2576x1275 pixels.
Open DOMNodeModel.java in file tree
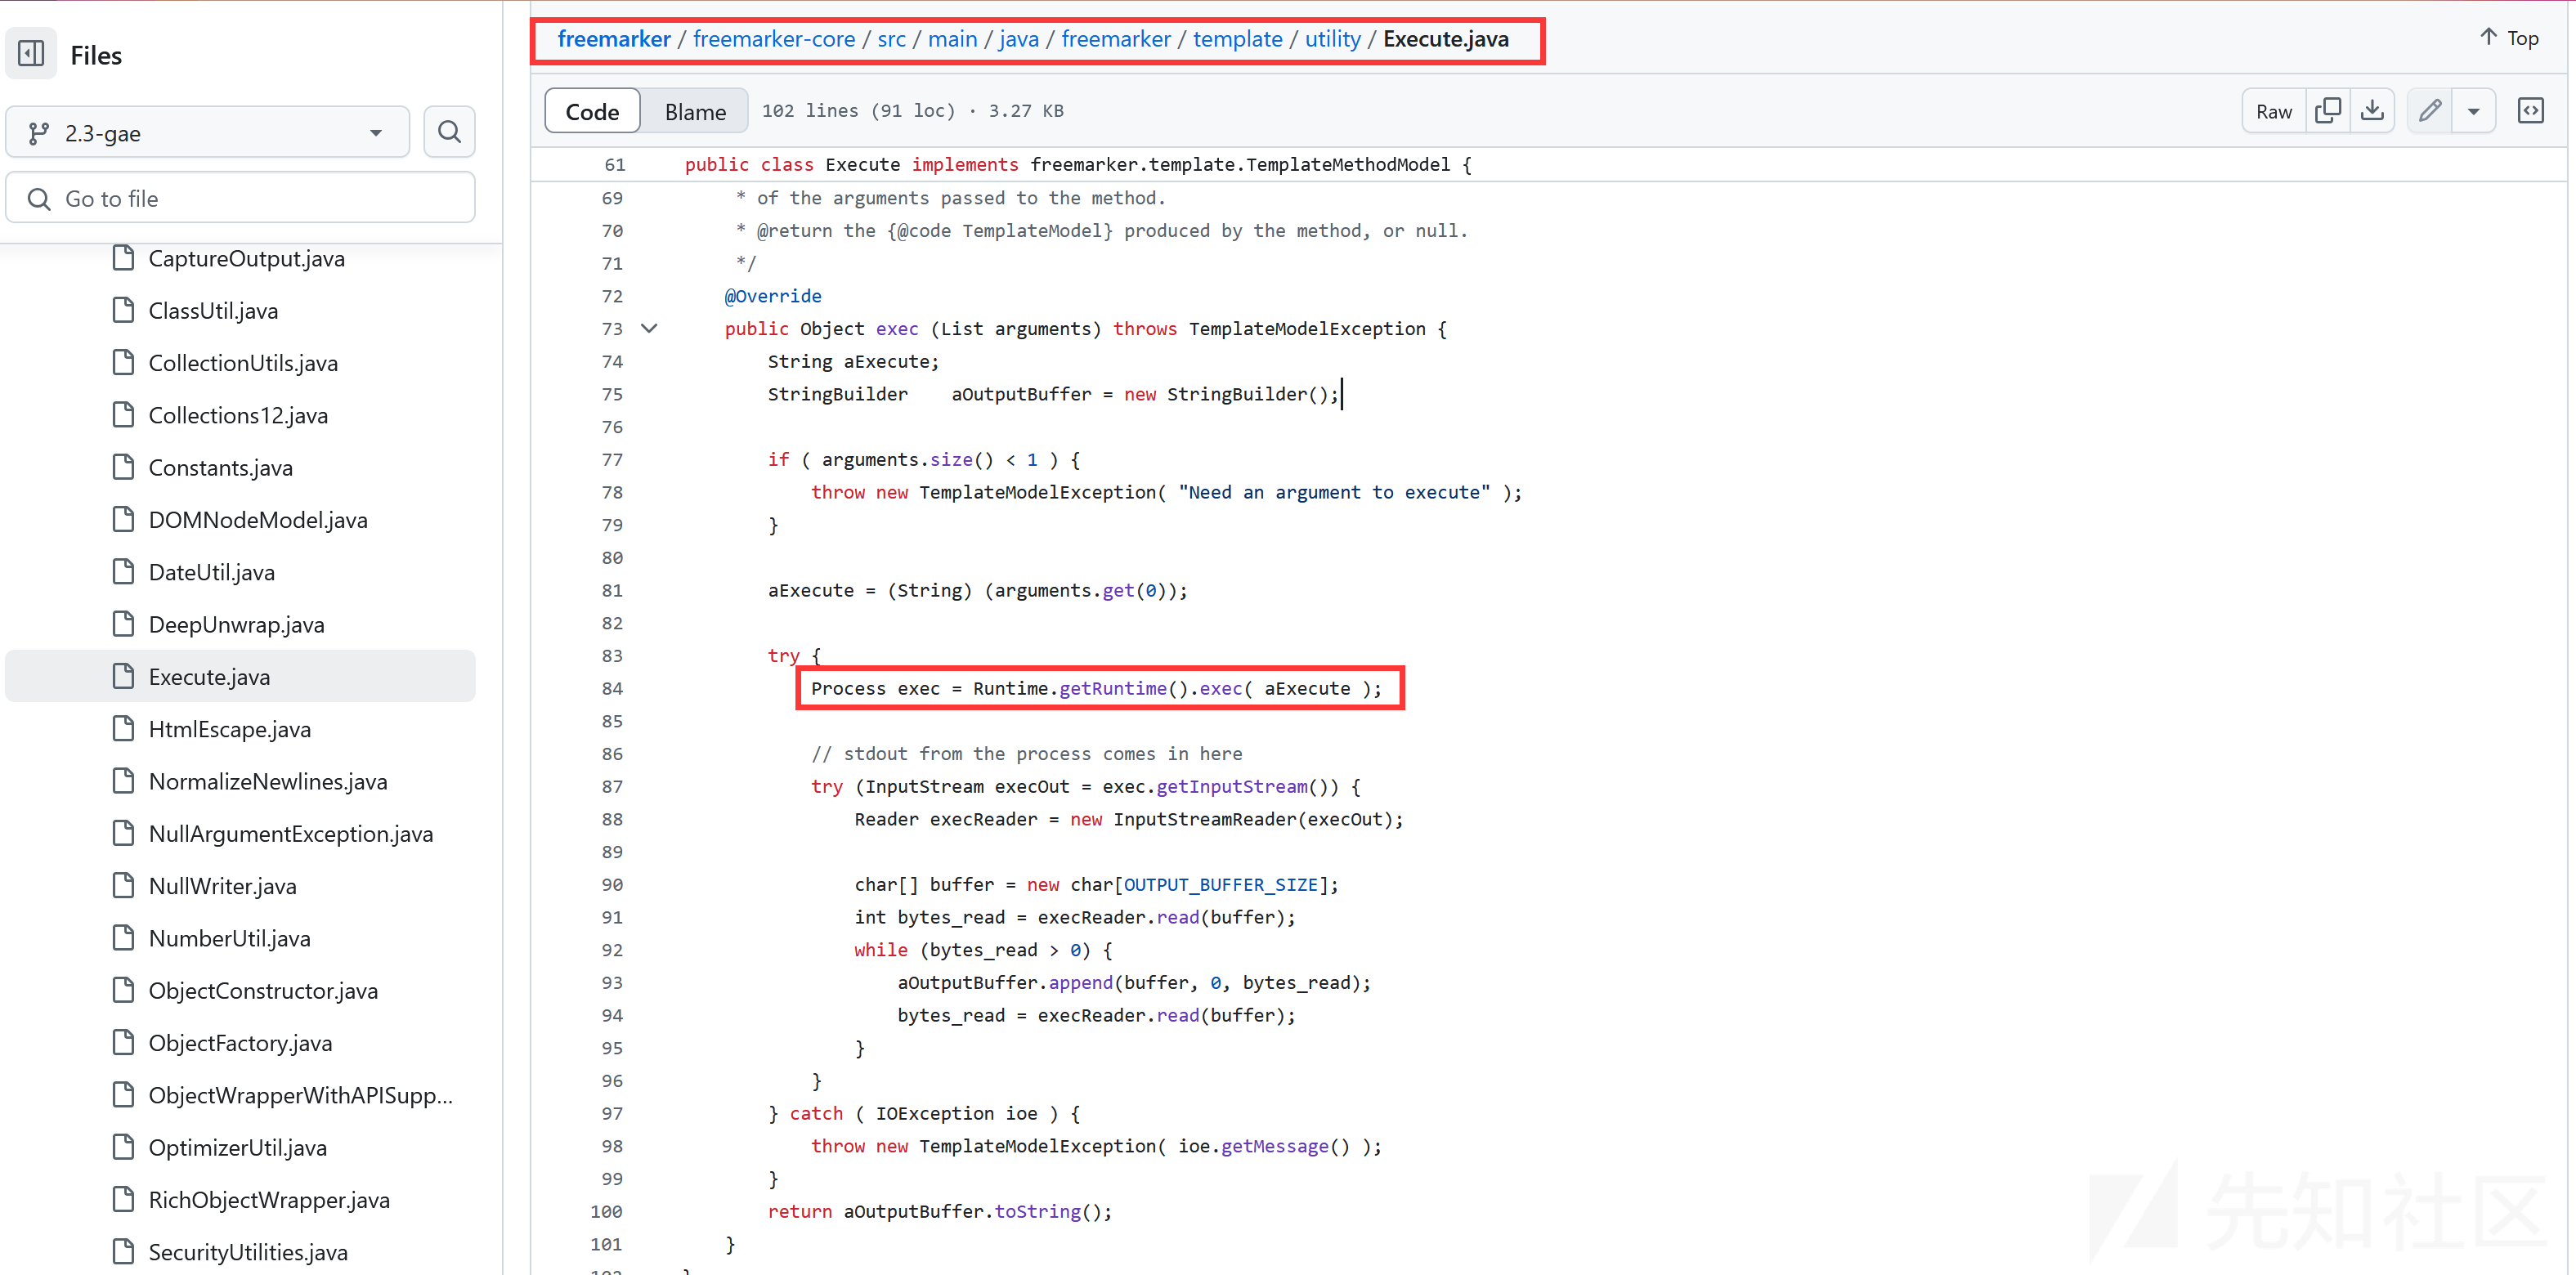click(x=258, y=520)
